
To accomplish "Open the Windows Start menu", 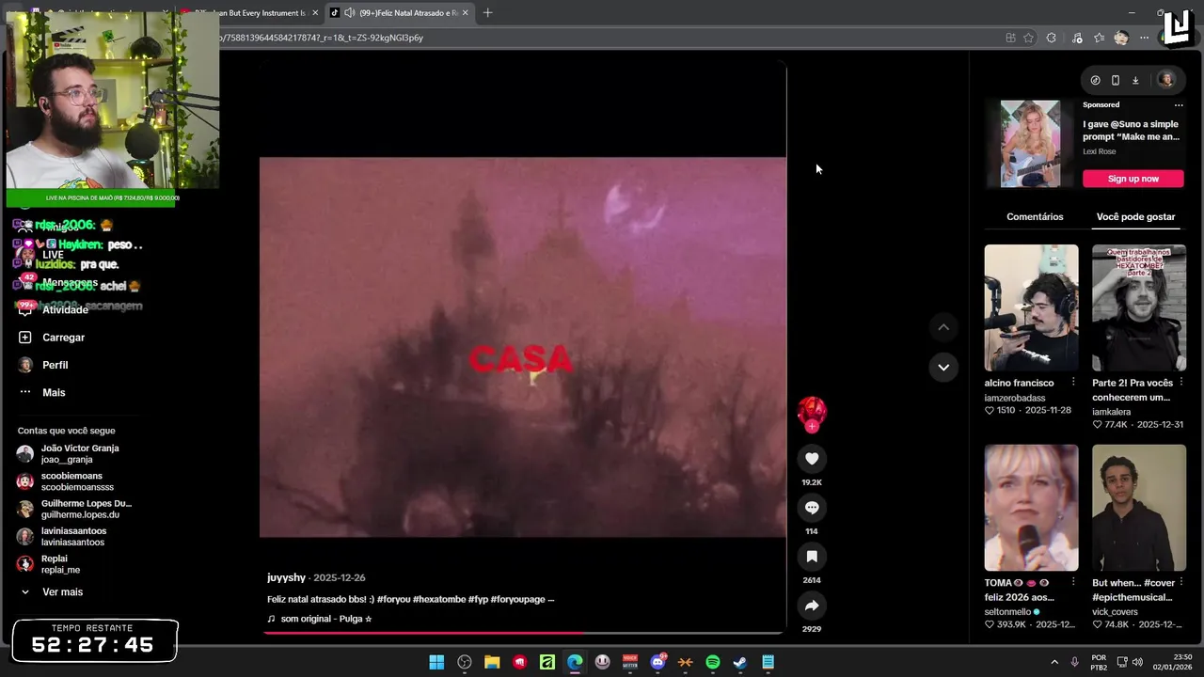I will pos(436,662).
